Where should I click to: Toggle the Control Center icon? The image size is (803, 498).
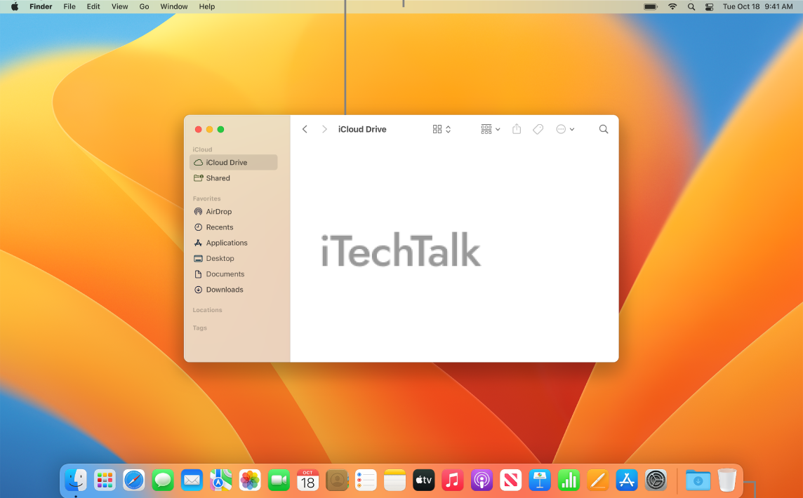pos(709,6)
